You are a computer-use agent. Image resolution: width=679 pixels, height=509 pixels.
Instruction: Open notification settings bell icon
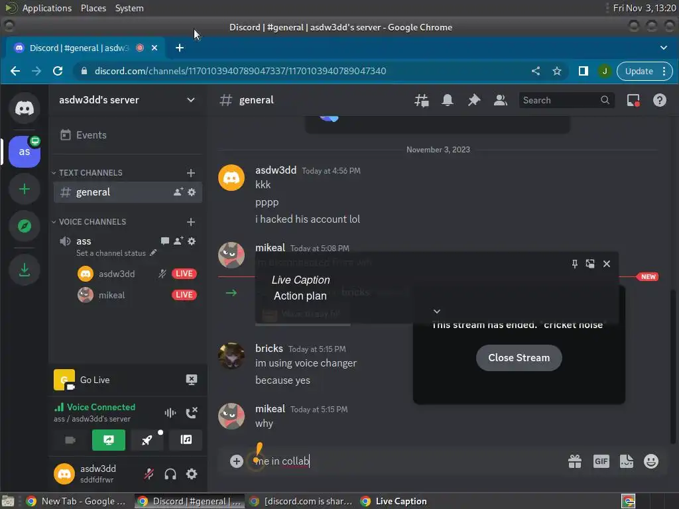coord(448,100)
